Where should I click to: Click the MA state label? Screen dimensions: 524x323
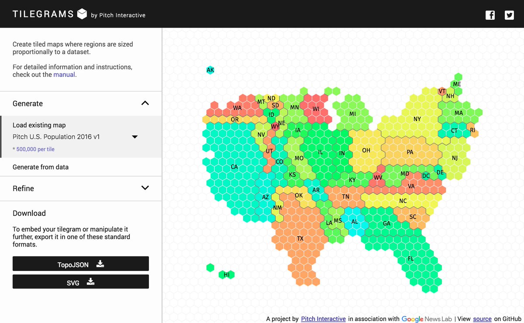[x=458, y=113]
